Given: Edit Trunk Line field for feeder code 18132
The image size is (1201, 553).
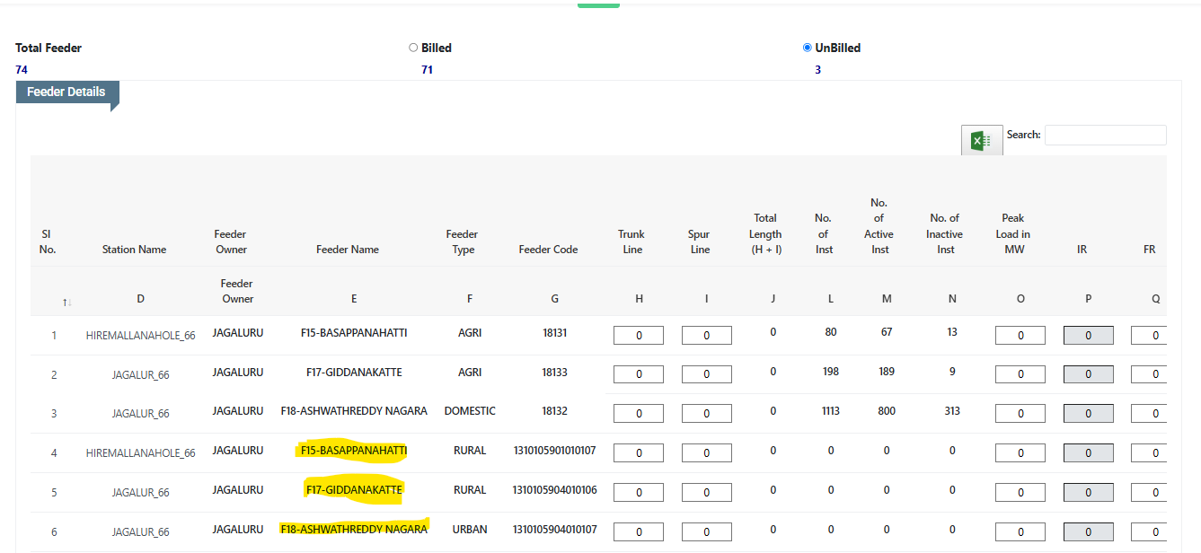Looking at the screenshot, I should point(639,414).
